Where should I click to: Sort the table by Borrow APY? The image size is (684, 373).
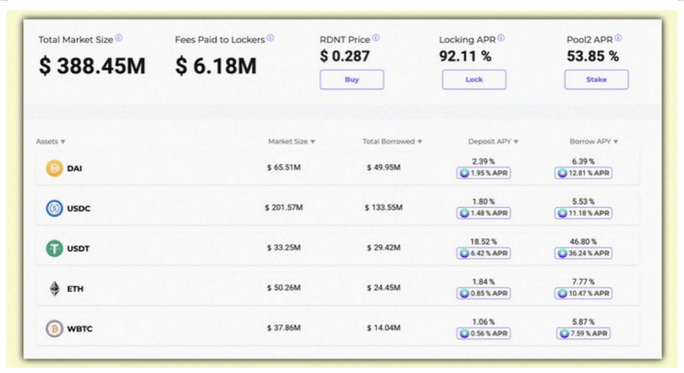tap(594, 141)
